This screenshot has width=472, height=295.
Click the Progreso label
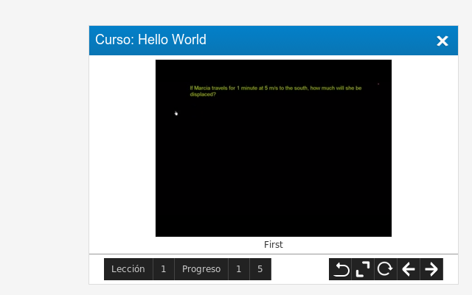(201, 269)
